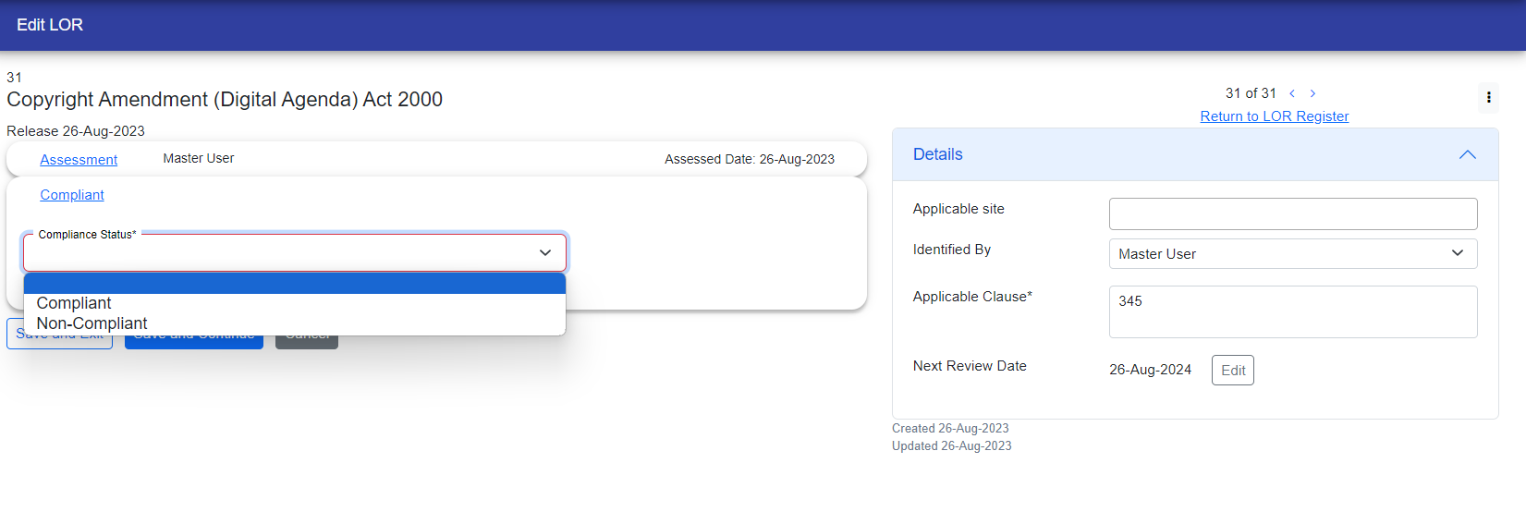Click the Save and Exit button

(14, 340)
